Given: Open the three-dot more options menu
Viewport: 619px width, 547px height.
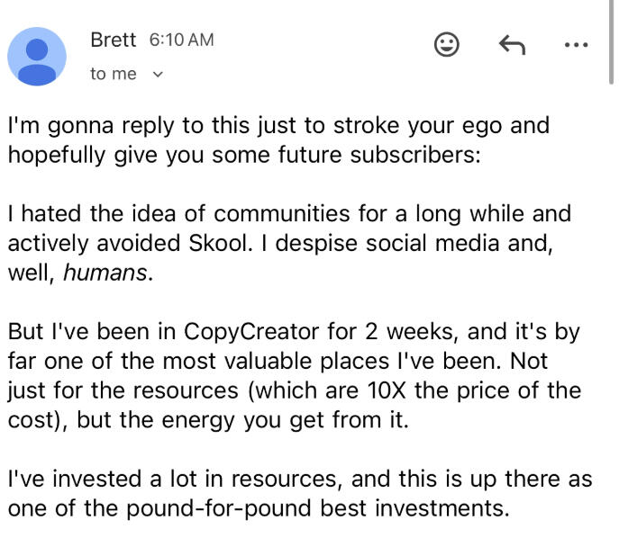Looking at the screenshot, I should pos(574,44).
